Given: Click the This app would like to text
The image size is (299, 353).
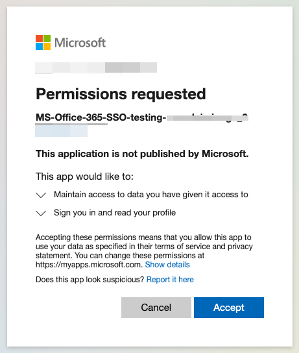Looking at the screenshot, I should pyautogui.click(x=84, y=176).
